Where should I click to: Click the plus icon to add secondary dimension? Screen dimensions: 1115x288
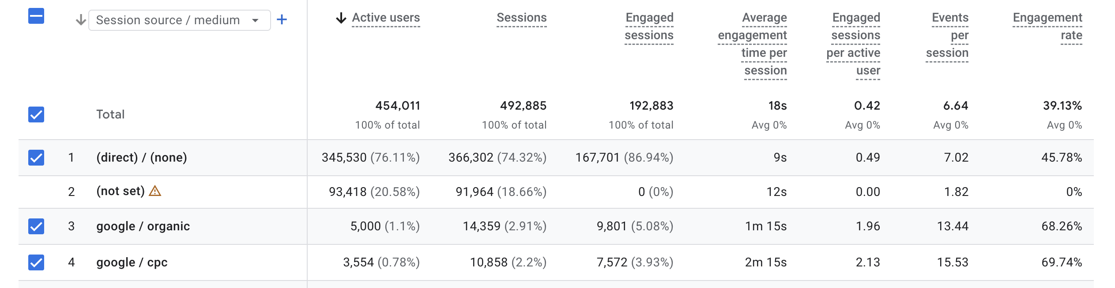(282, 20)
